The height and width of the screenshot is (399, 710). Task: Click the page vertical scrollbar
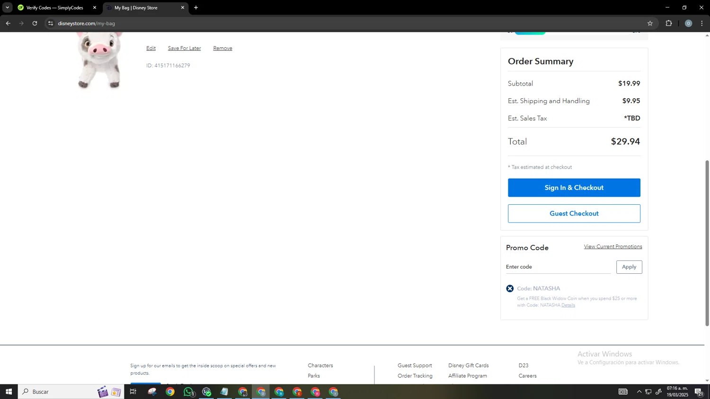pos(707,243)
